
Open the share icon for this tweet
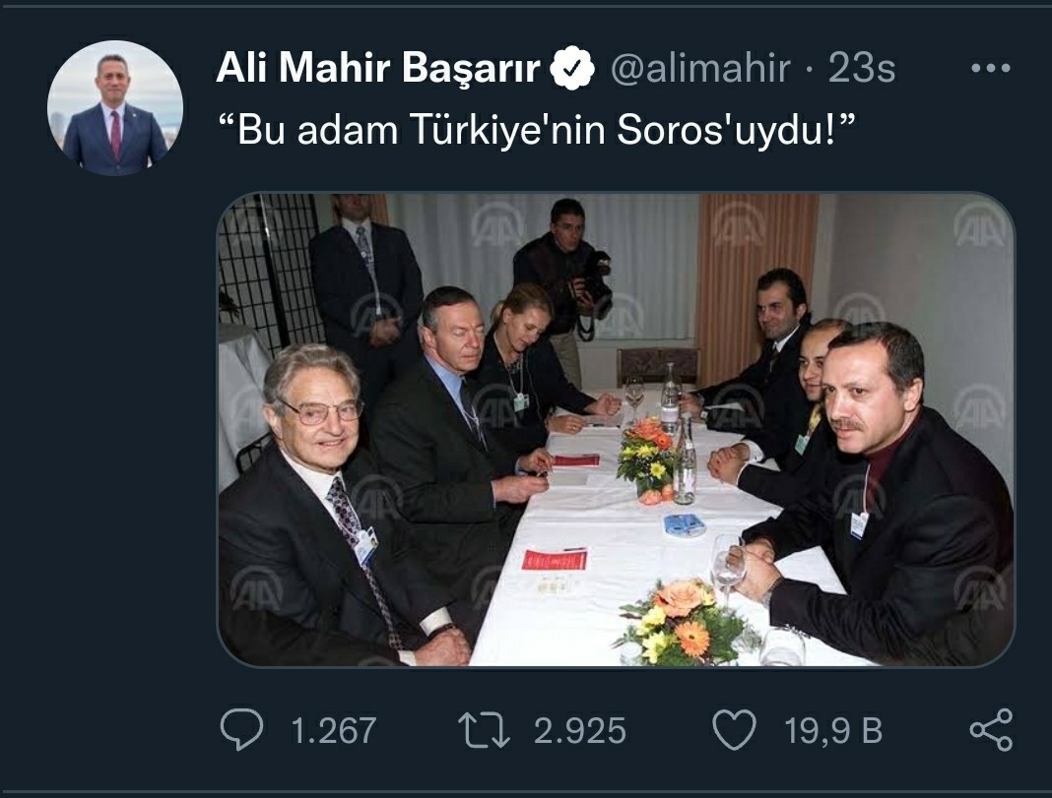[991, 730]
